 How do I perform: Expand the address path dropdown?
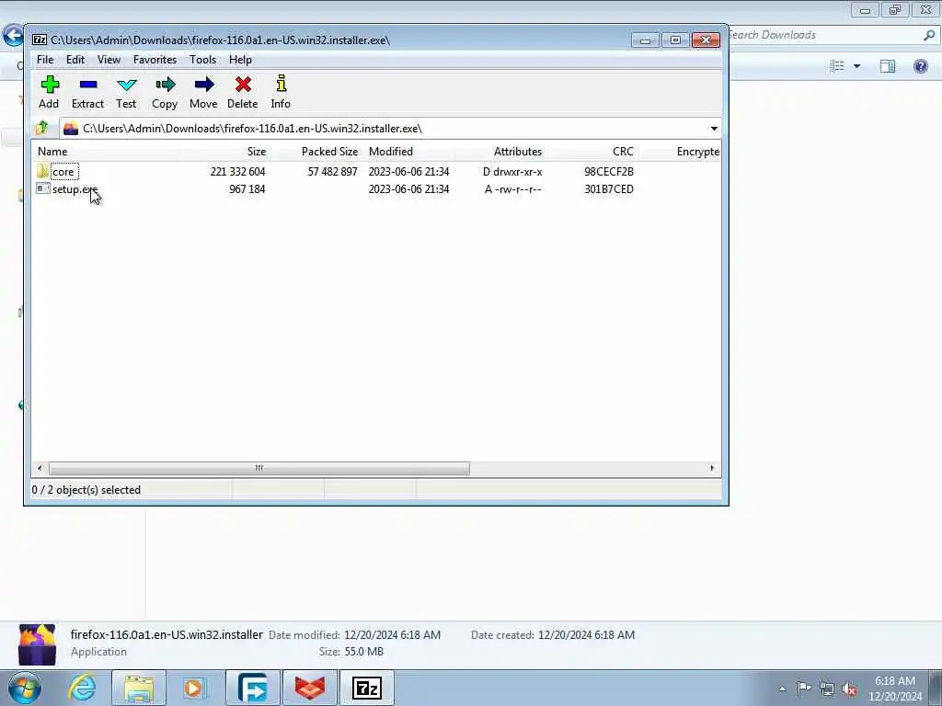pos(714,129)
